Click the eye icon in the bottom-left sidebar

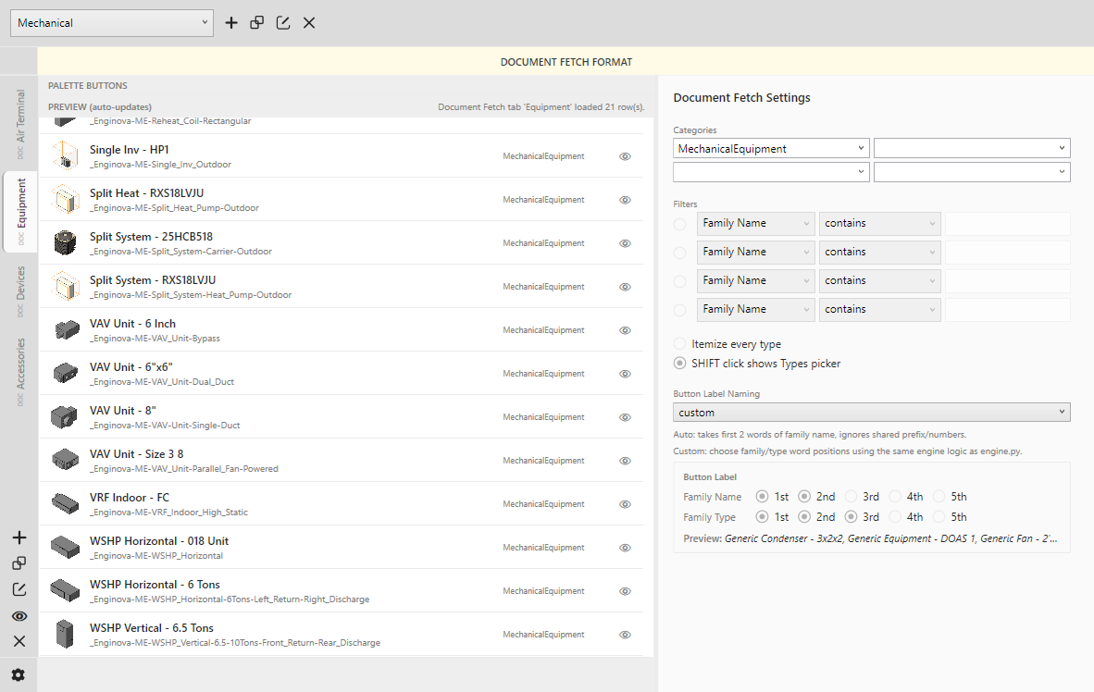click(19, 615)
